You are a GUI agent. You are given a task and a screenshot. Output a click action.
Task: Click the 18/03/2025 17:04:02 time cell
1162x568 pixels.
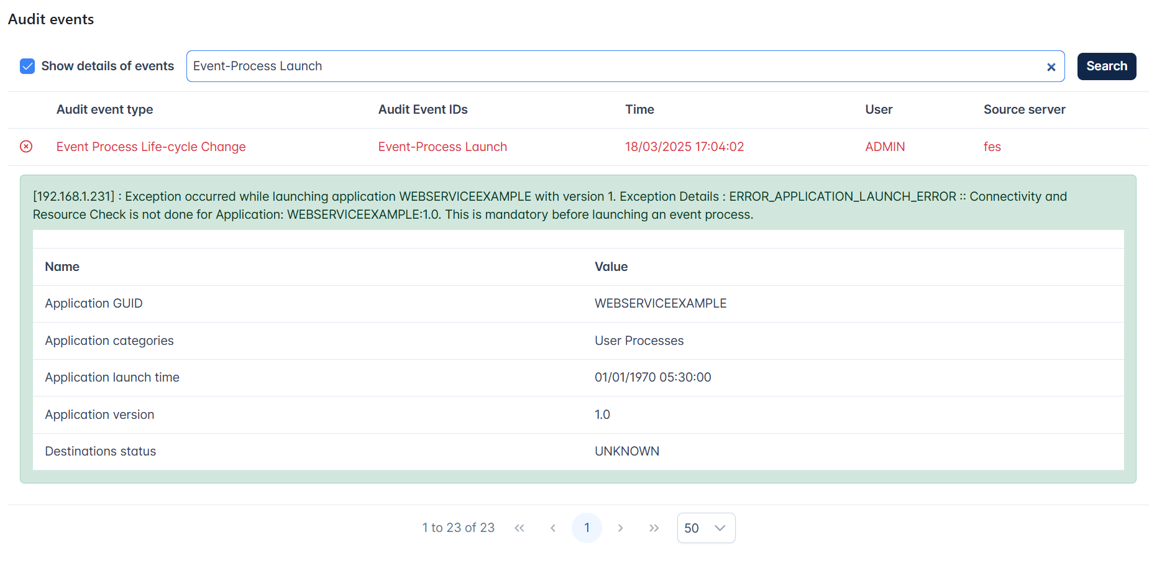coord(684,147)
